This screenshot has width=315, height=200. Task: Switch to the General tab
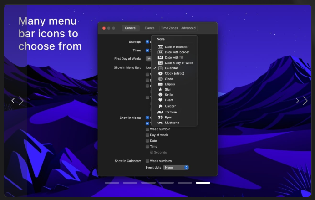click(130, 28)
